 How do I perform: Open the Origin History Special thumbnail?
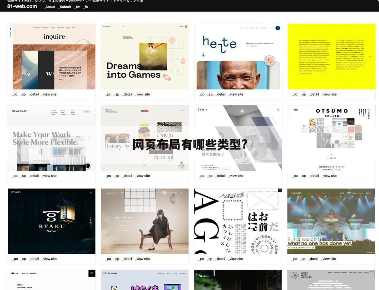145,138
